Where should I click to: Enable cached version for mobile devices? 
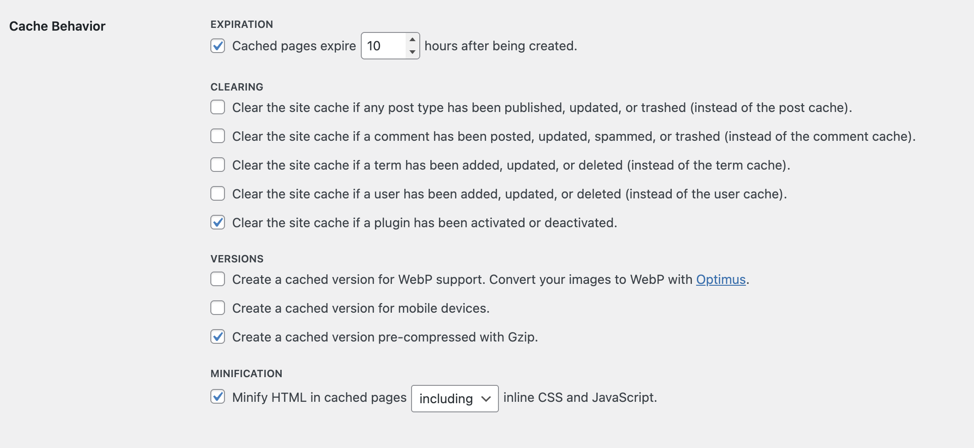(218, 308)
